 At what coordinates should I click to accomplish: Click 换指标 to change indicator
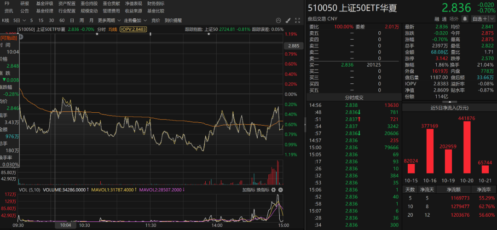tap(263, 190)
